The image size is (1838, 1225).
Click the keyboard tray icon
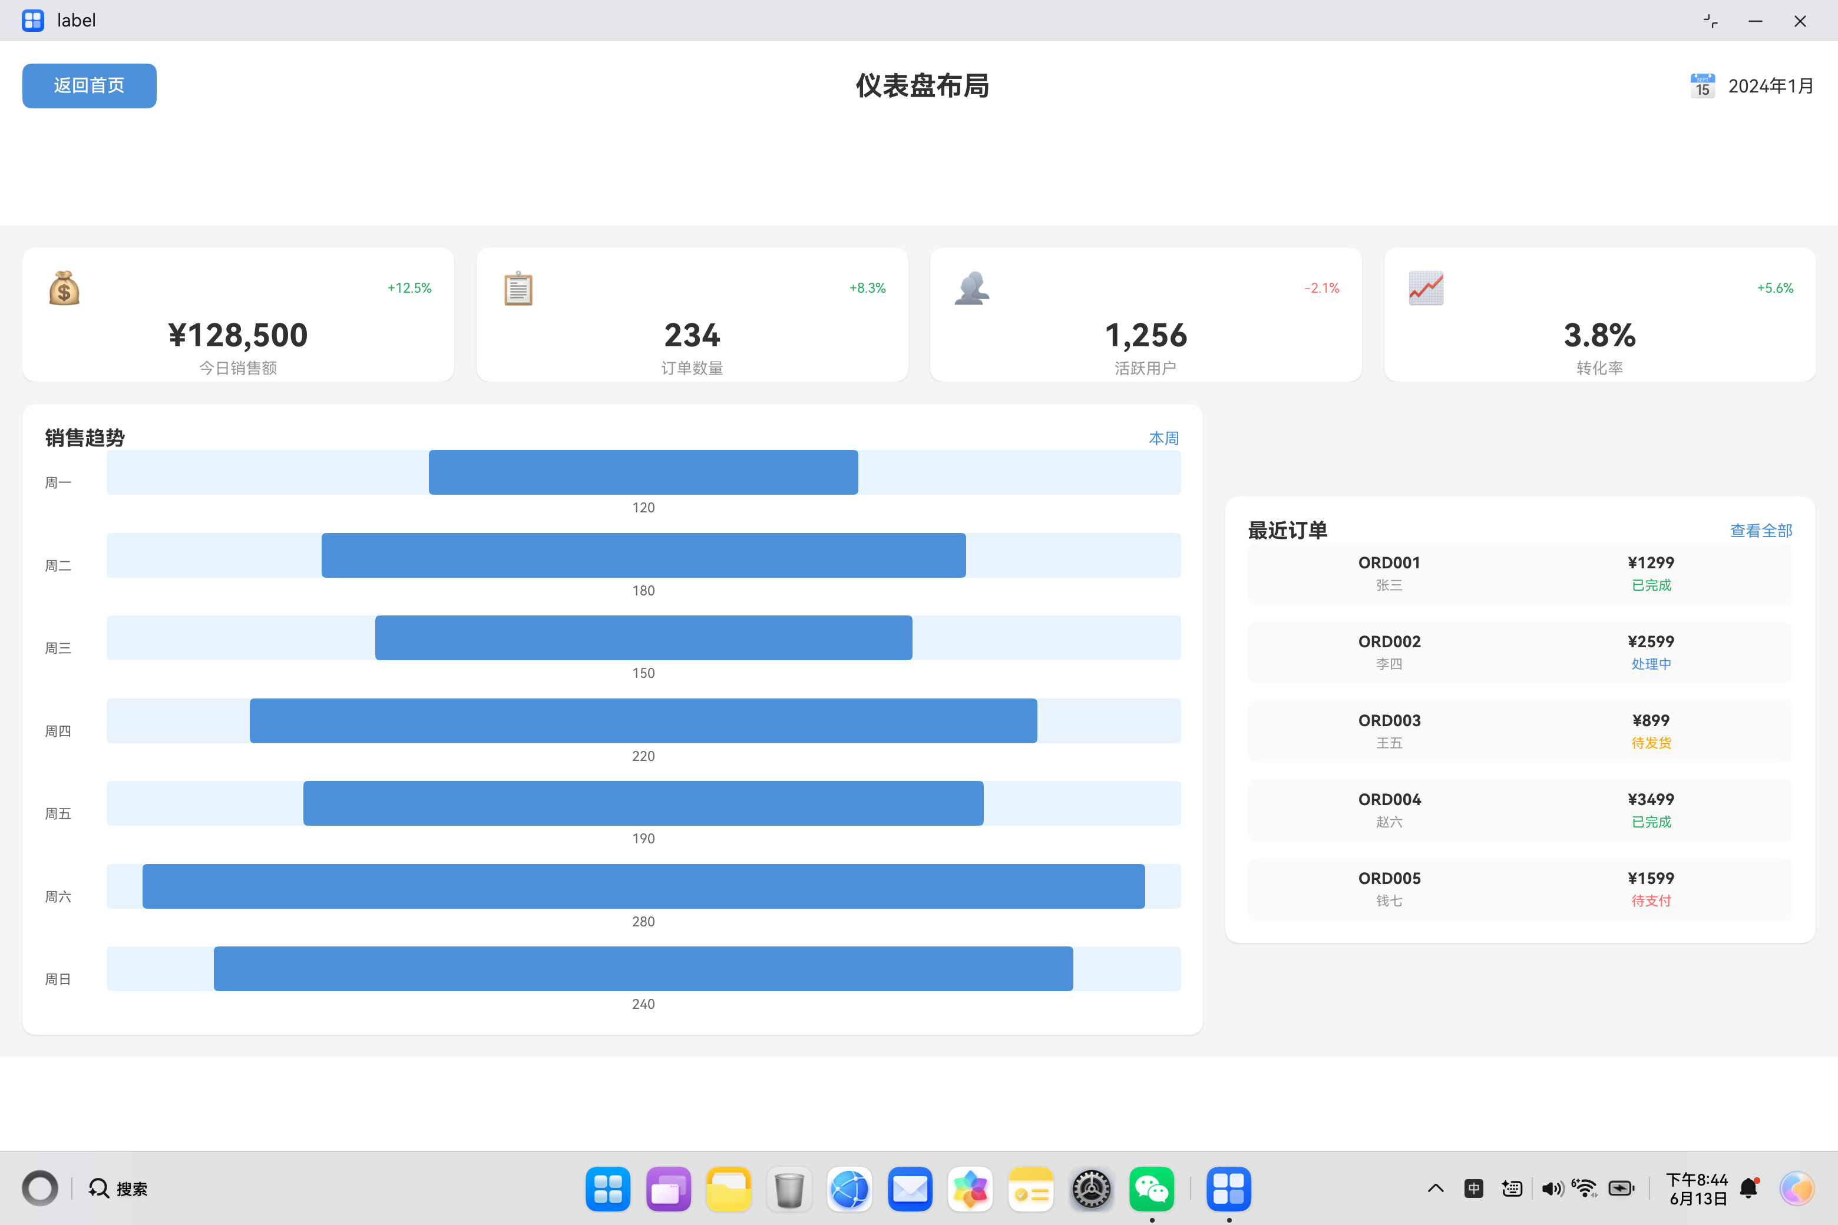point(1512,1188)
